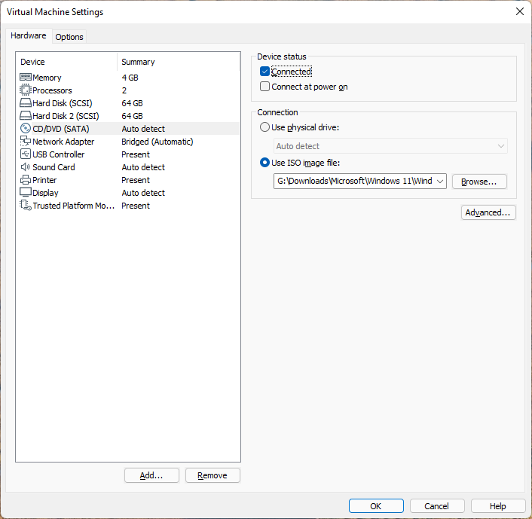Enable Connect at power on
This screenshot has width=532, height=519.
tap(264, 87)
